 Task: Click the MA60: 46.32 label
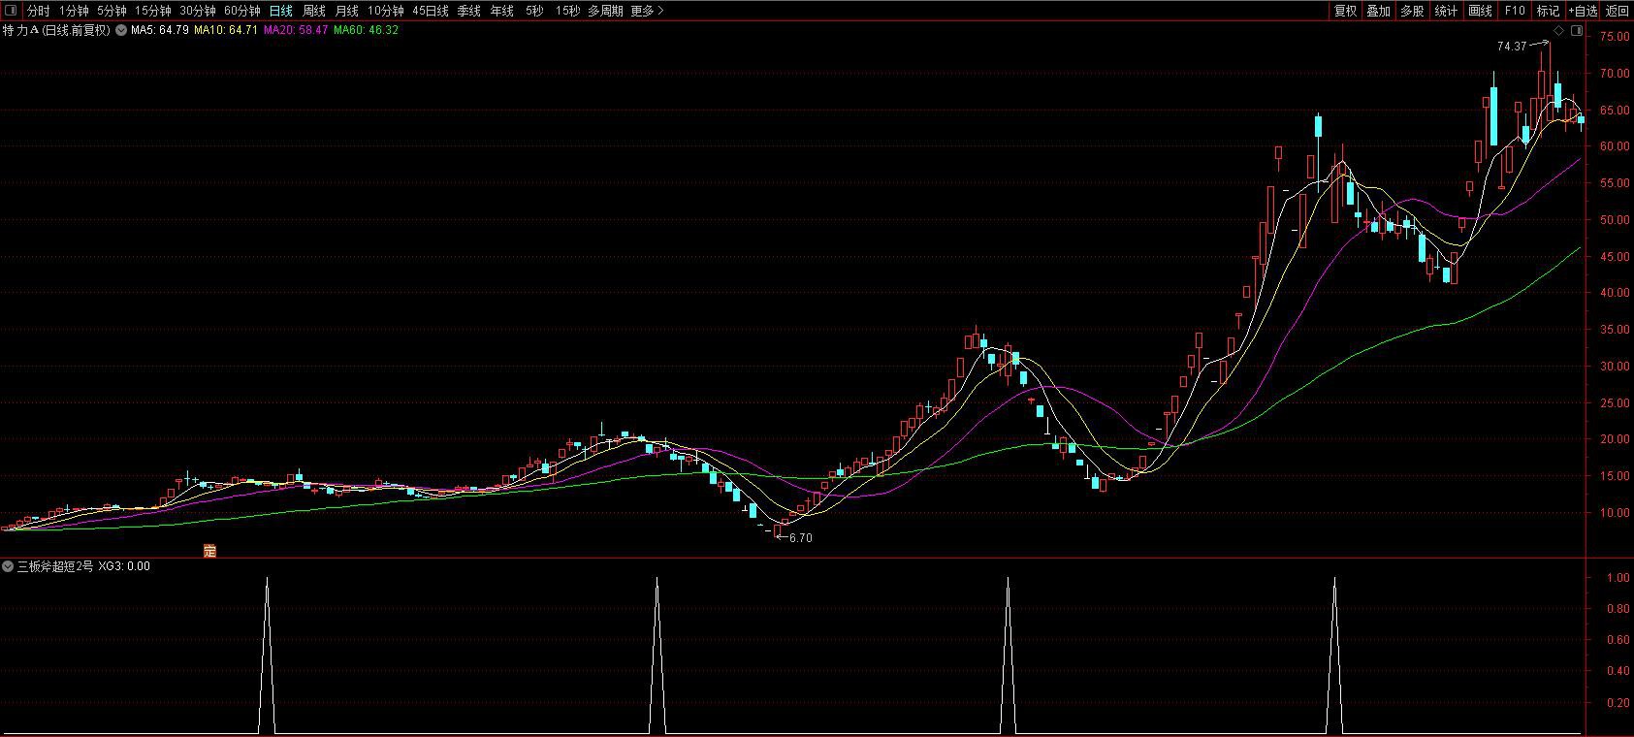point(366,30)
